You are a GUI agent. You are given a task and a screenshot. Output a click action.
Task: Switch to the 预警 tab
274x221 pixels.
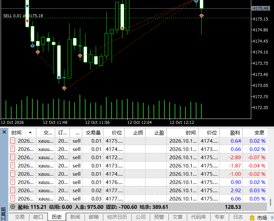tap(159, 217)
